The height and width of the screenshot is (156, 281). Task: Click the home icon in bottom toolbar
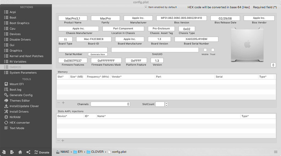point(20,152)
